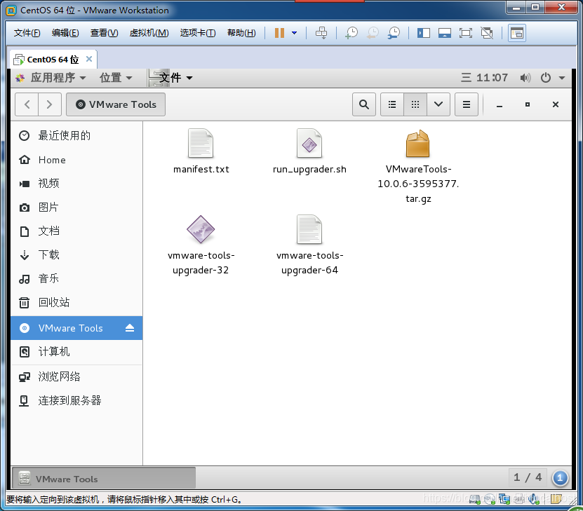Open 浏览网络 browse network
Screen dimensions: 583x511
point(76,376)
